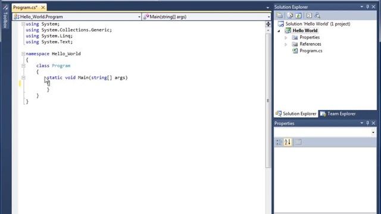
Task: Select the Properties folder in tree
Action: tap(310, 37)
